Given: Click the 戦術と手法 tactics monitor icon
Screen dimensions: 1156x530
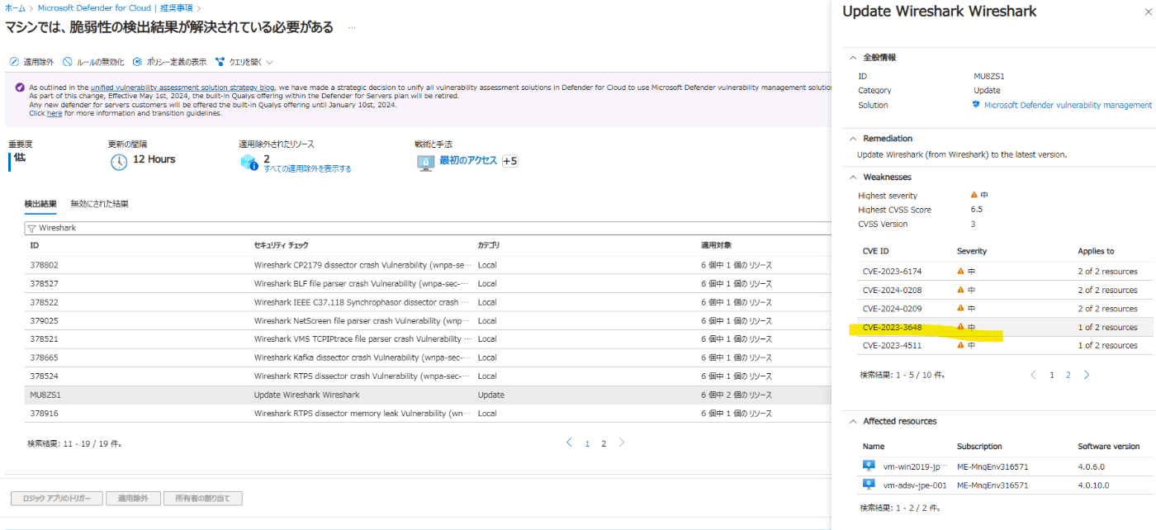Looking at the screenshot, I should 425,162.
